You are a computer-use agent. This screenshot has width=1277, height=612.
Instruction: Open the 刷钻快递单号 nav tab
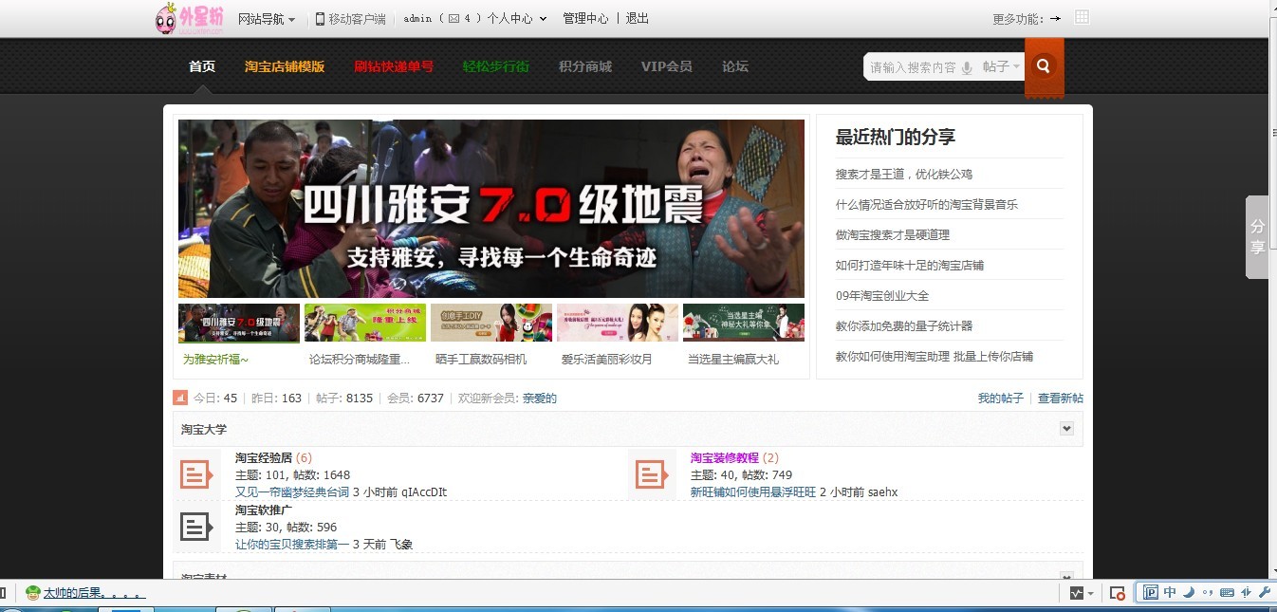pyautogui.click(x=394, y=66)
